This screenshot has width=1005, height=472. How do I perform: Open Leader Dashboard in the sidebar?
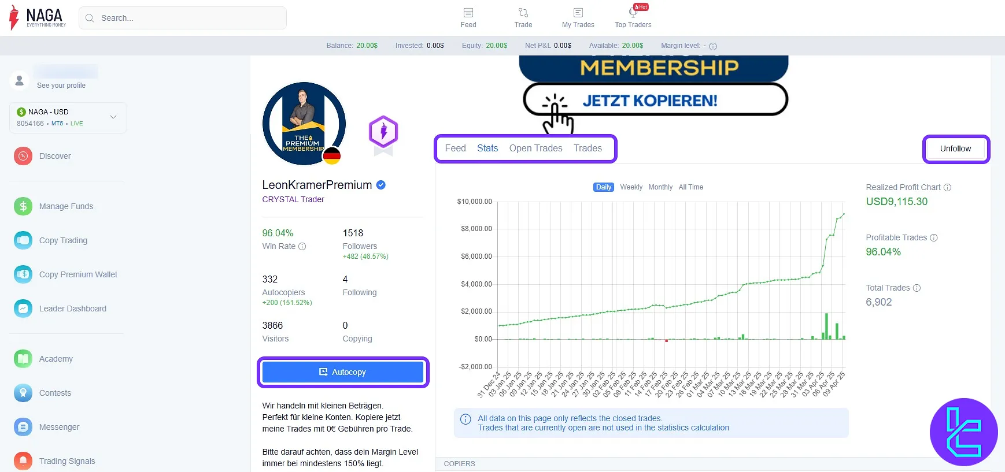pos(73,309)
